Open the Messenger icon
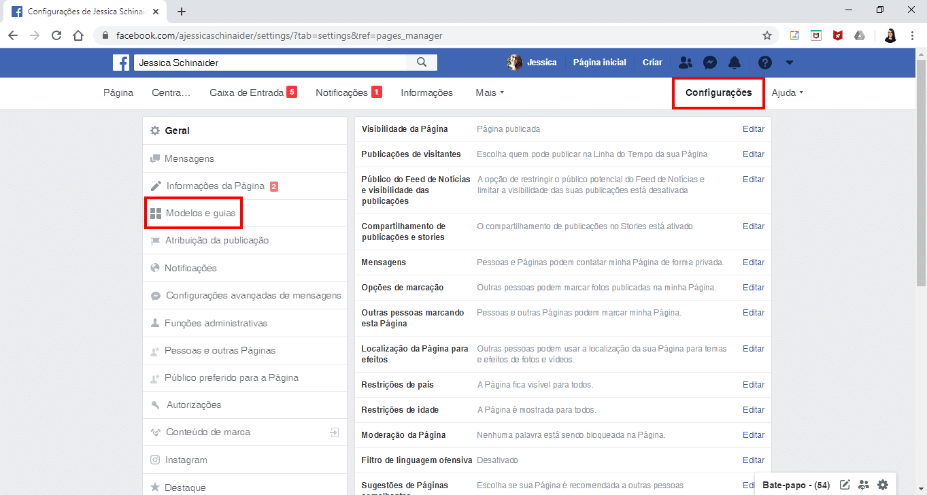The image size is (927, 495). click(x=709, y=63)
